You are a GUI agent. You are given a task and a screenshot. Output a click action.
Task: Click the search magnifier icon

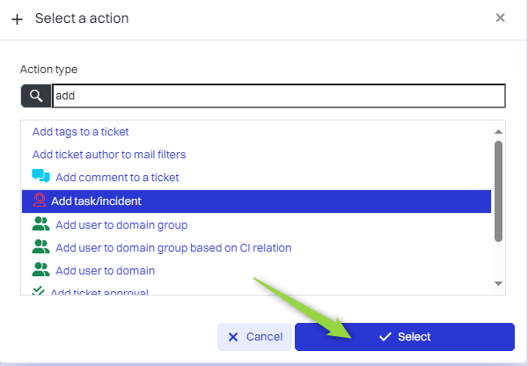tap(36, 96)
